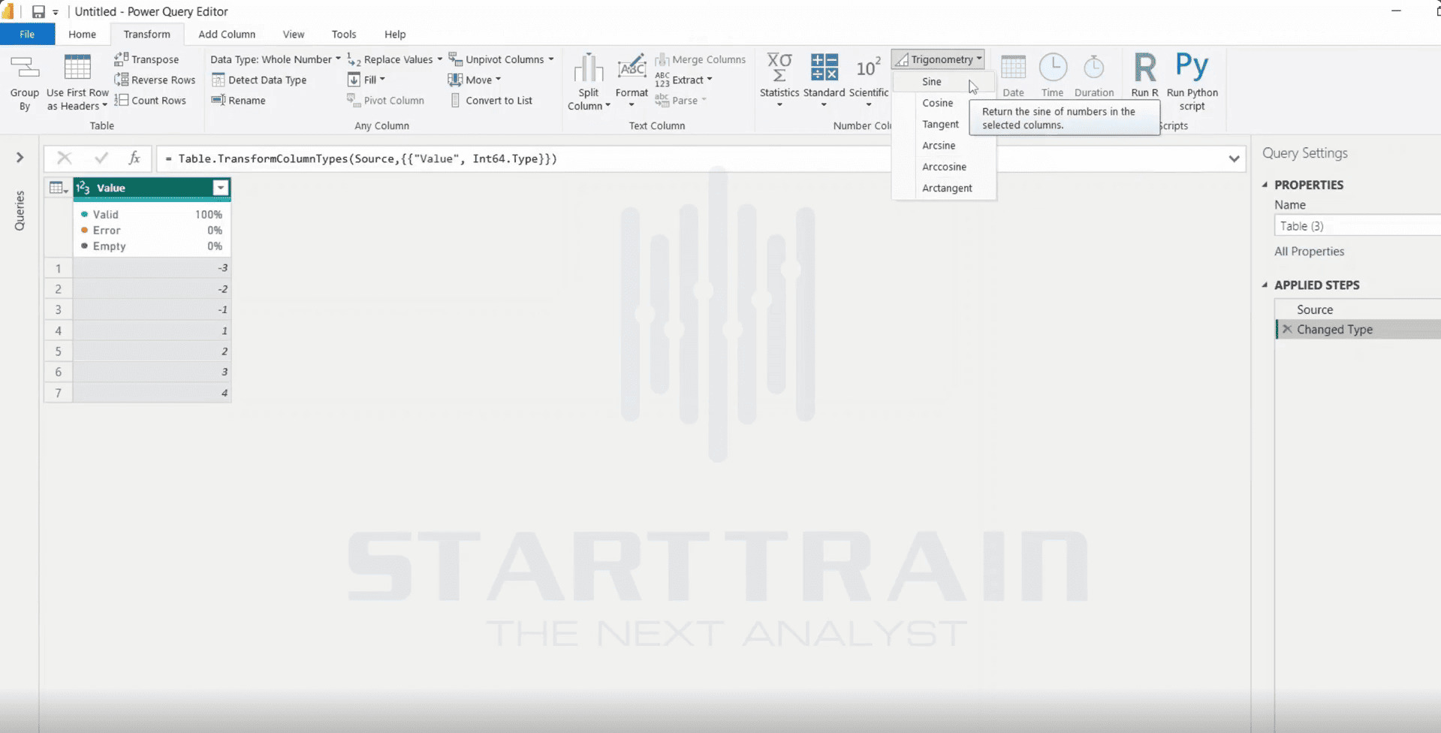Click the table options icon beside Value header

[58, 188]
